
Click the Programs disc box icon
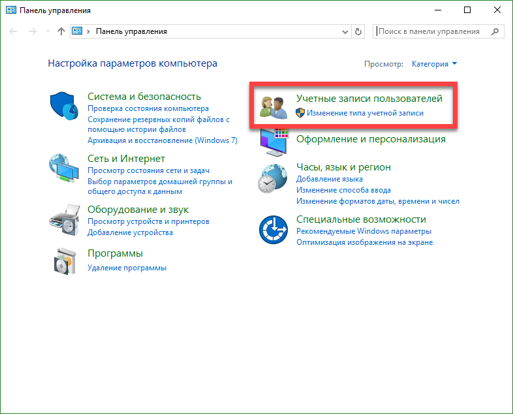click(65, 261)
